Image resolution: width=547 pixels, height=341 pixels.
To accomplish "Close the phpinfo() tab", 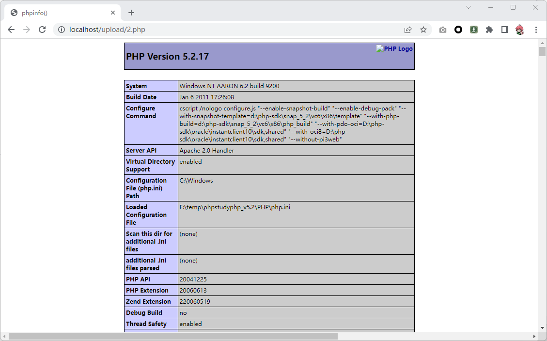I will pyautogui.click(x=113, y=13).
